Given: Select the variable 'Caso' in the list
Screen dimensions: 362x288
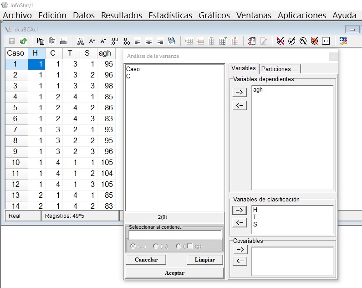Looking at the screenshot, I should point(133,69).
